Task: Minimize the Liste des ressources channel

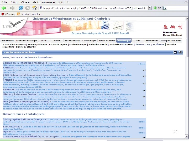Action: [175, 52]
